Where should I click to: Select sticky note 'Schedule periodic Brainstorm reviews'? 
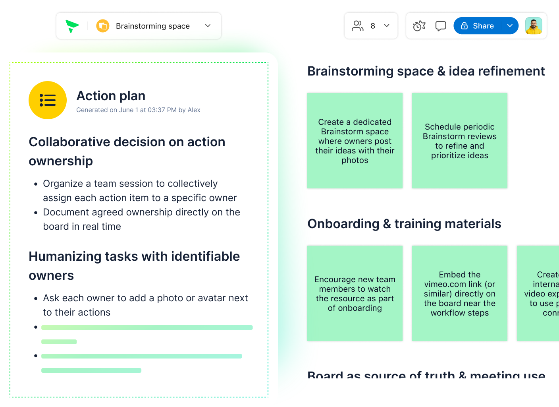[460, 141]
